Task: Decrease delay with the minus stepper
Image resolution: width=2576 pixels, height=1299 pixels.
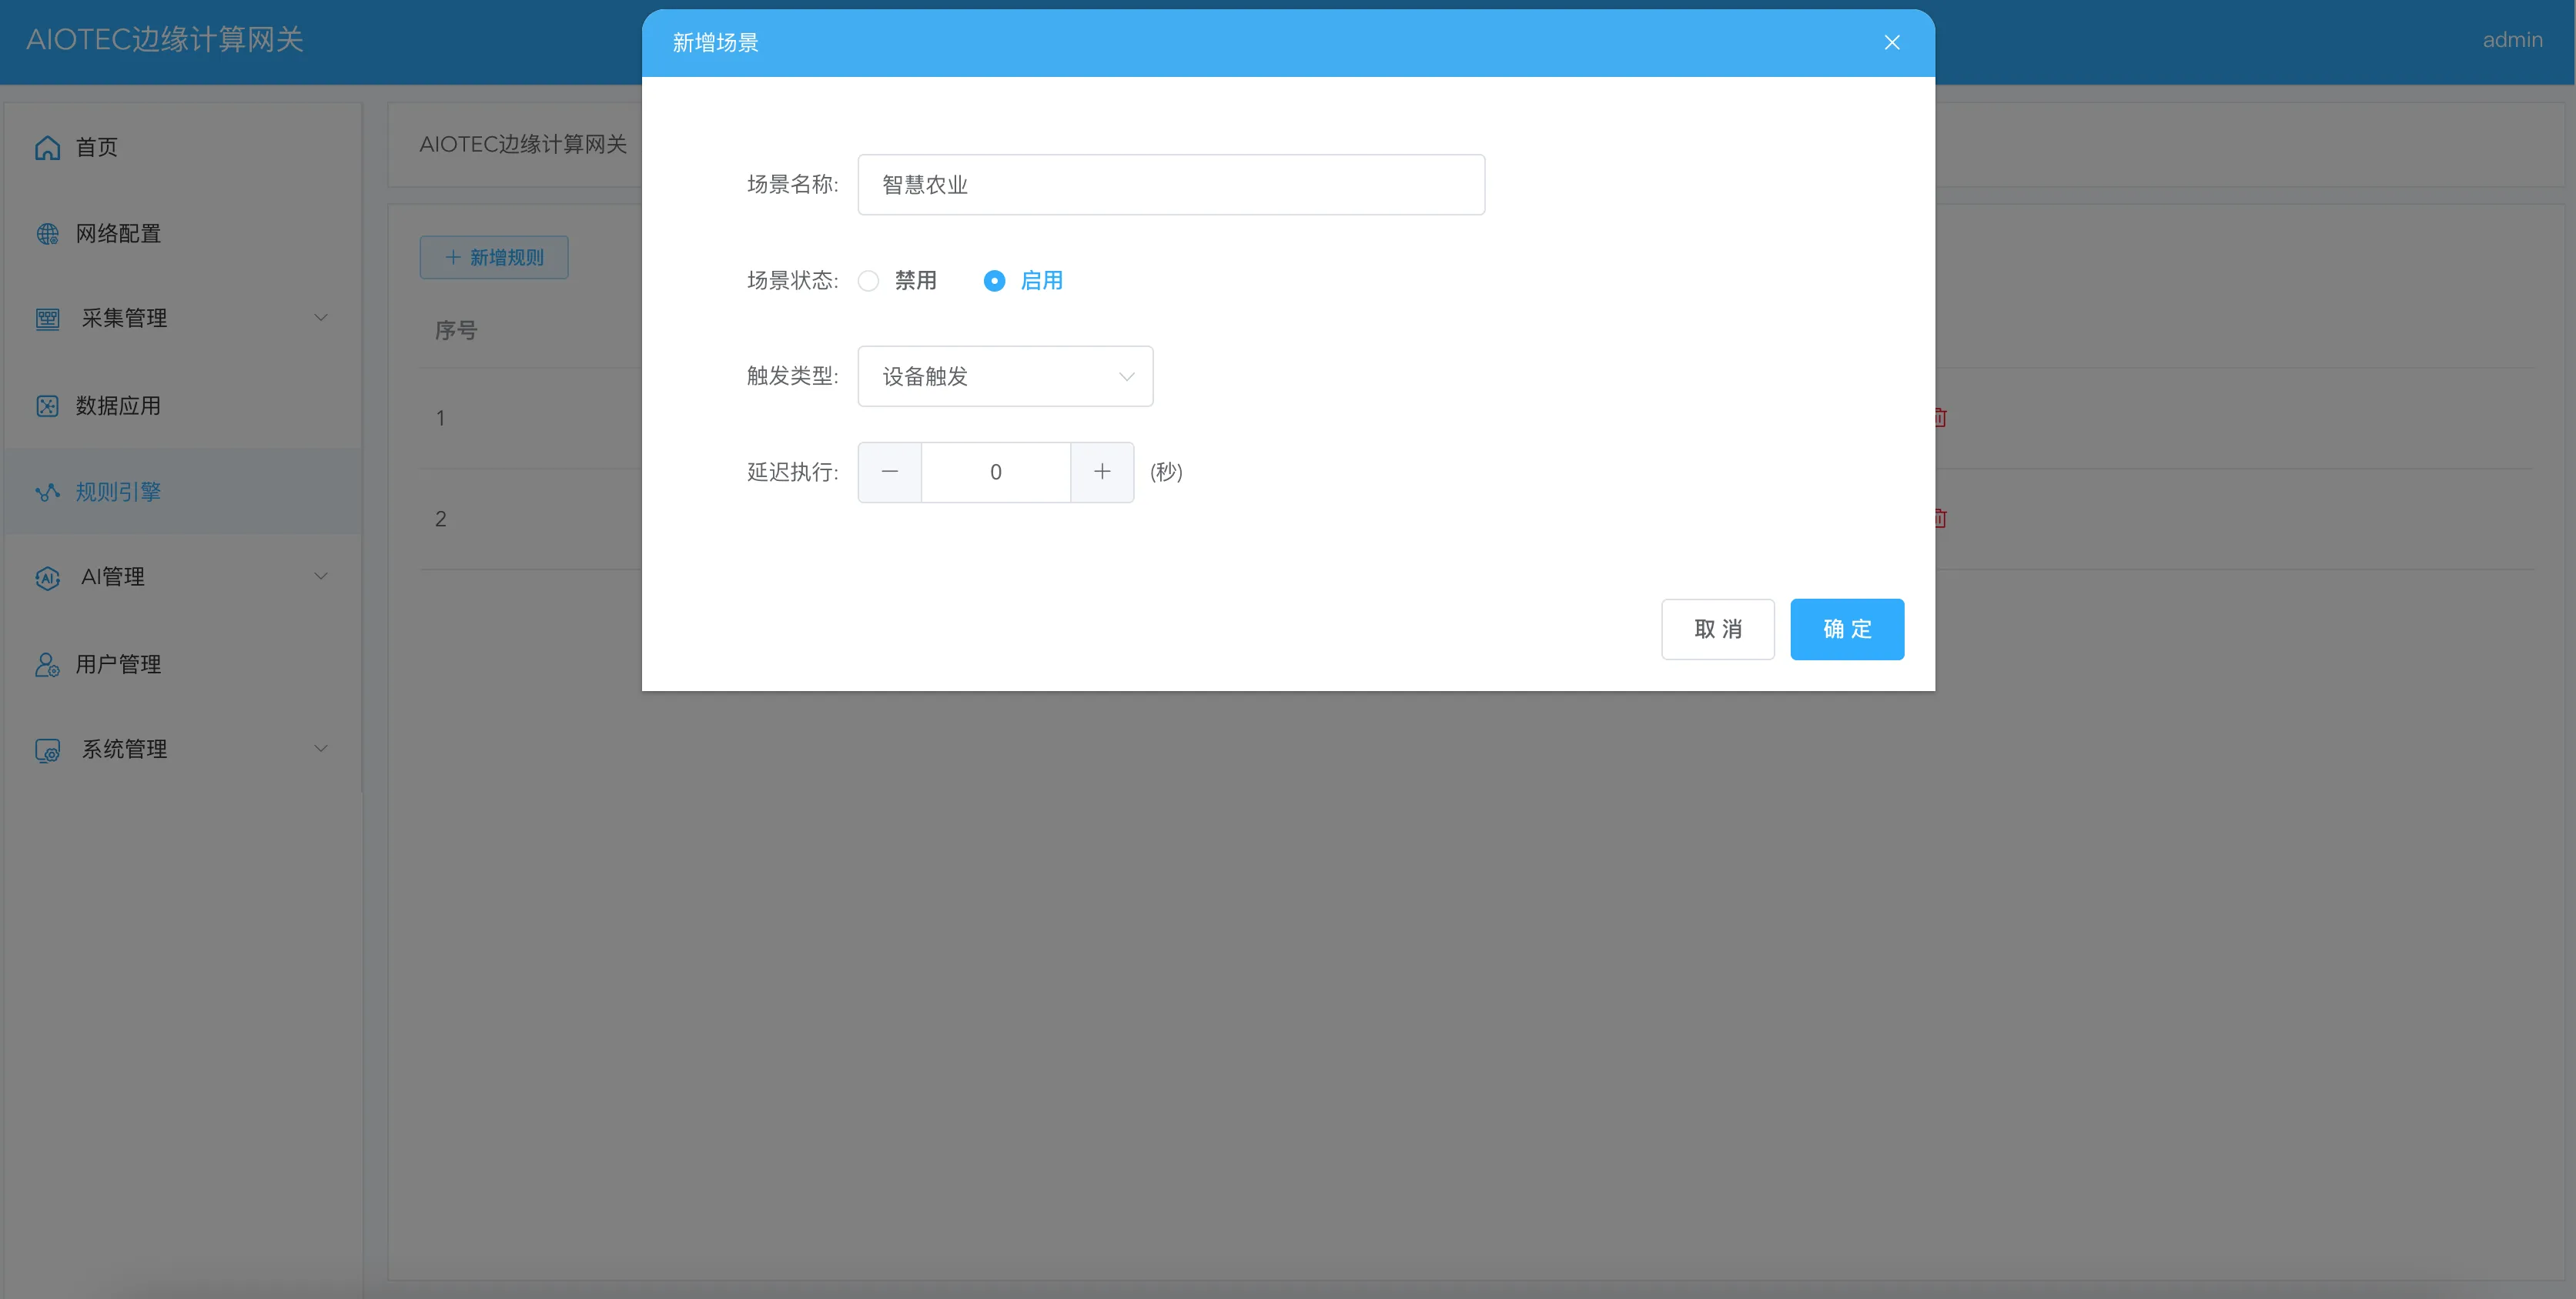Action: (889, 472)
